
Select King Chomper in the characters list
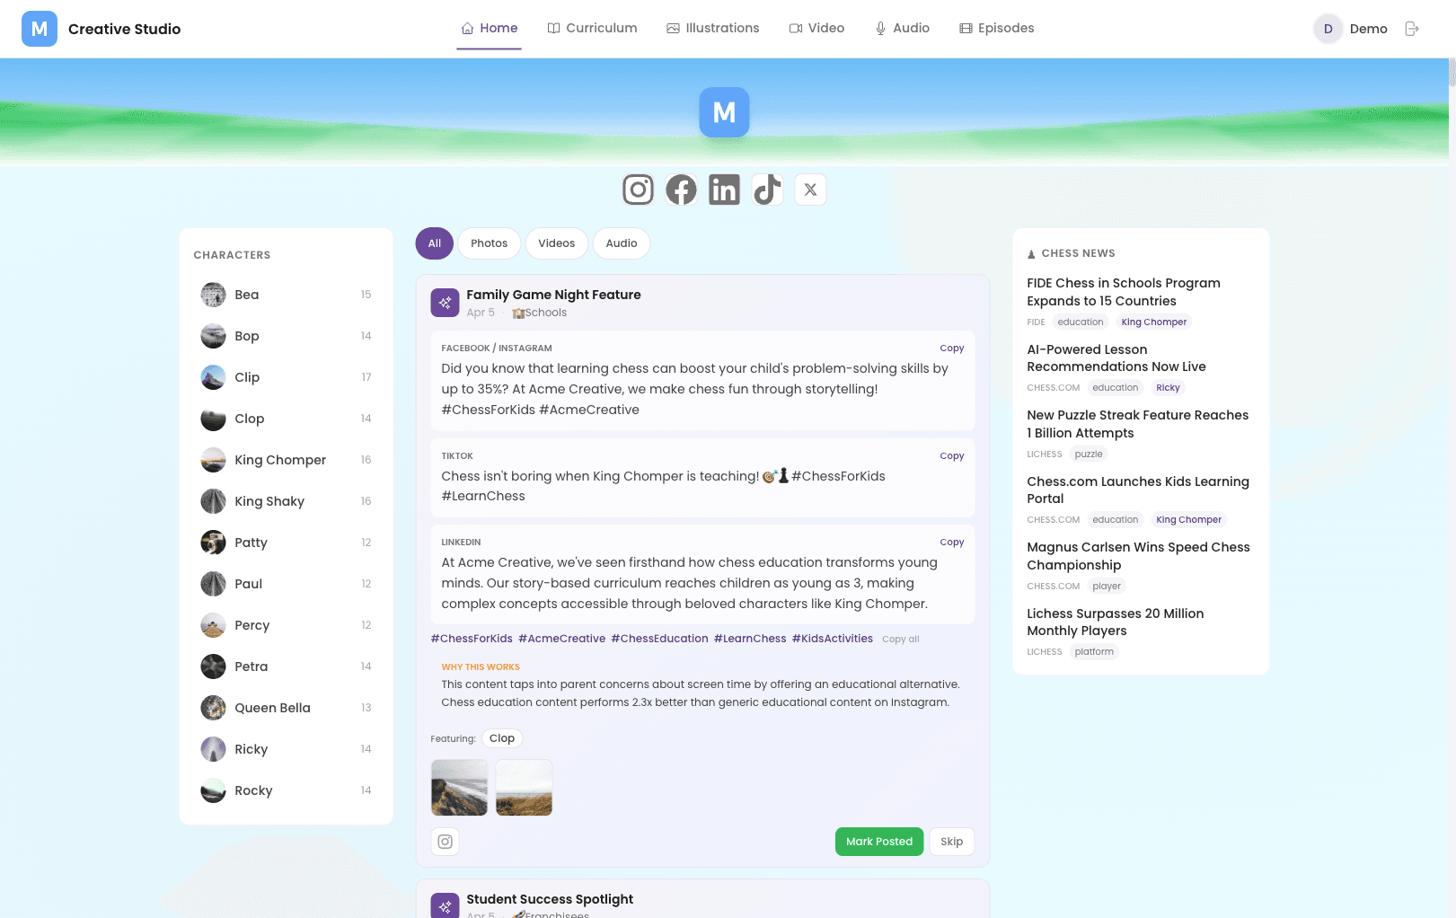pos(280,460)
